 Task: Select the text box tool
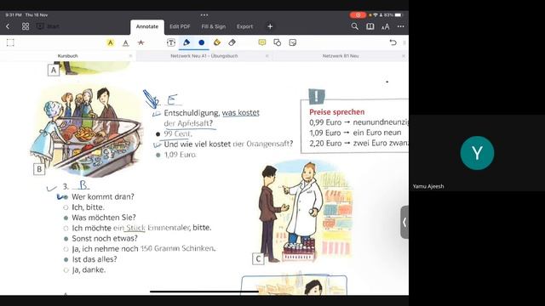point(171,42)
